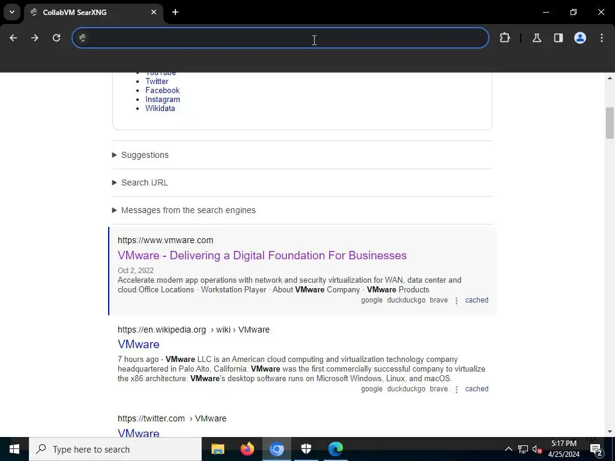Open Microsoft Edge from taskbar
Screen dimensions: 615x461
coord(335,449)
